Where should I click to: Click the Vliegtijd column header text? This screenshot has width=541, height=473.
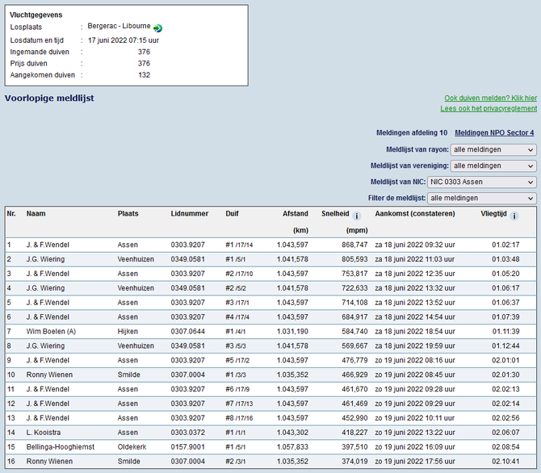click(x=493, y=214)
